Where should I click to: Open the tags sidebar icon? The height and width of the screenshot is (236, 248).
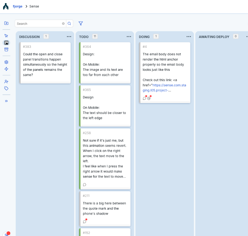coord(6,88)
